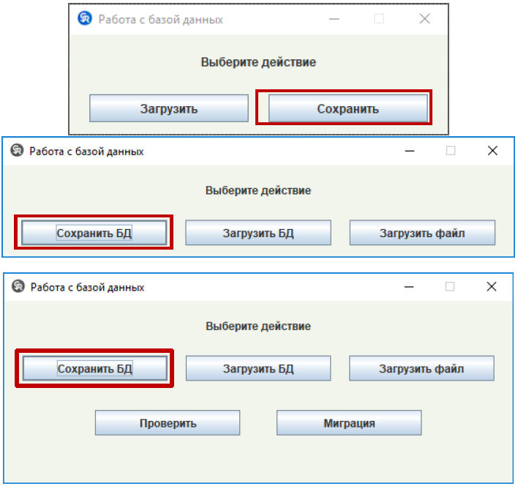
Task: Click the app icon in the Миграция window's title bar
Action: [18, 286]
